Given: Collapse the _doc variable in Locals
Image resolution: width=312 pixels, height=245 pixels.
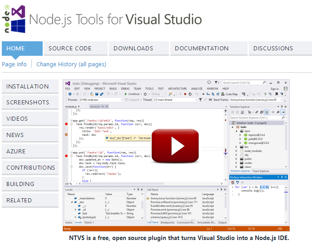Looking at the screenshot, I should (72, 202).
